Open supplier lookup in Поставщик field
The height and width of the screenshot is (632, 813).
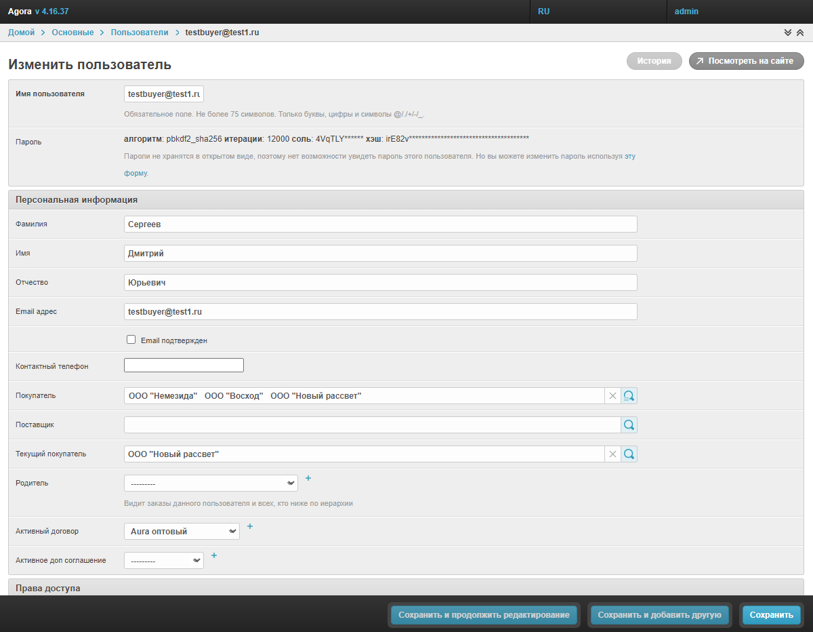coord(629,425)
